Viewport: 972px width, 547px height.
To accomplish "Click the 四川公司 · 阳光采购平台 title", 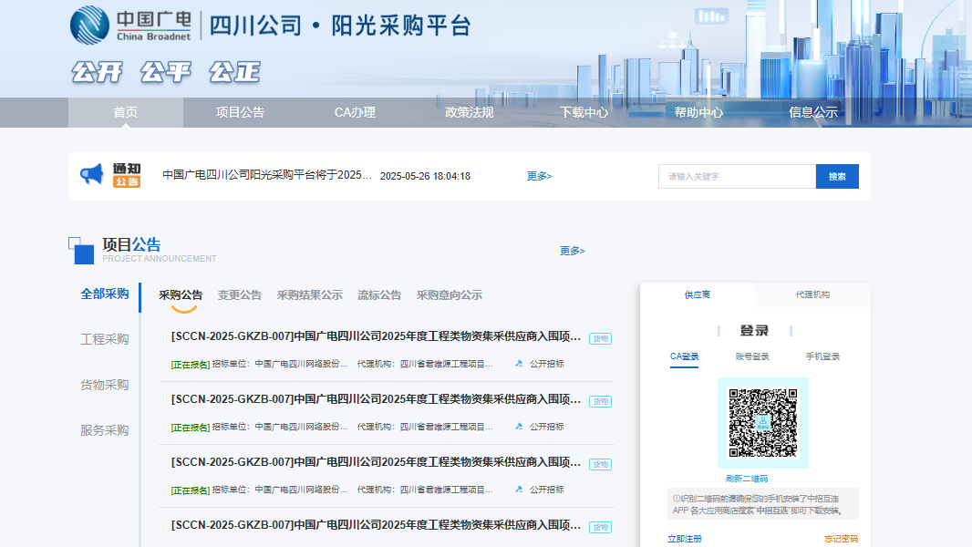I will [x=340, y=26].
